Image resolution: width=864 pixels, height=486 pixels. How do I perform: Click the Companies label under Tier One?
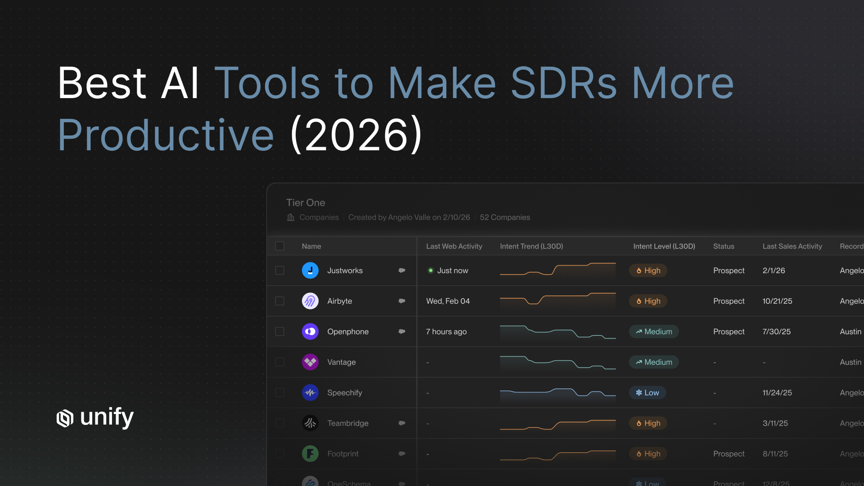pos(319,217)
